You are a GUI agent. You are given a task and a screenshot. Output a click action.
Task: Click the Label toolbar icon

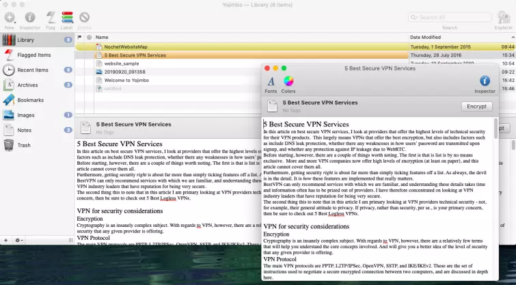pos(68,17)
